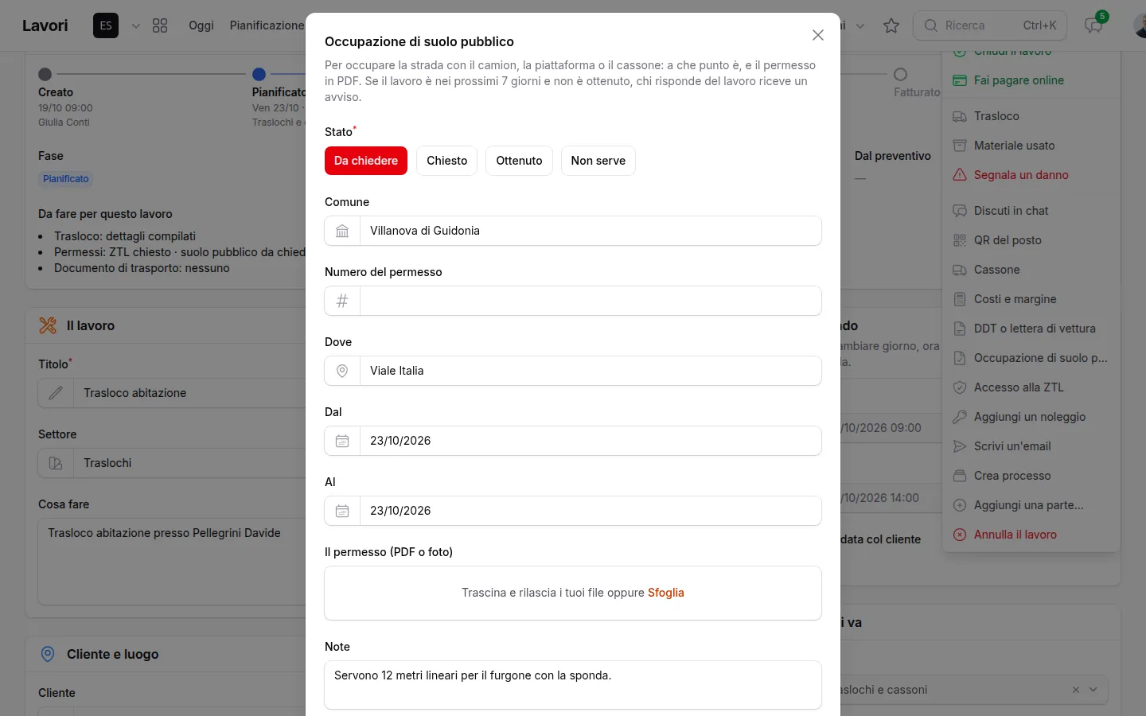Select the Da chiedere status
1146x716 pixels.
coord(366,161)
